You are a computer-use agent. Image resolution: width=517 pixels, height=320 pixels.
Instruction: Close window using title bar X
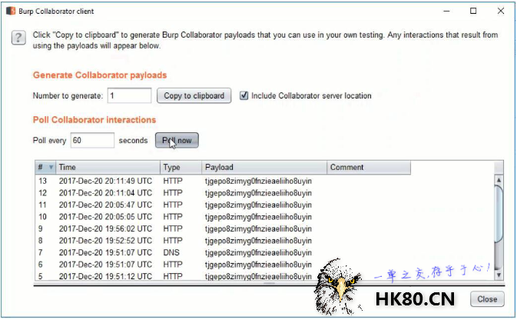501,11
